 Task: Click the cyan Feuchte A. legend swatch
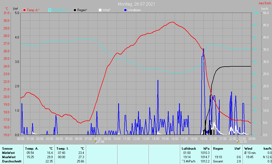tap(50, 10)
